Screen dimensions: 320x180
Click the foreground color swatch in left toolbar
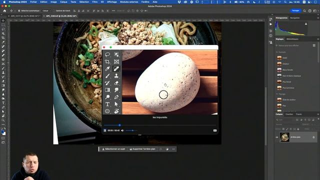click(2, 132)
